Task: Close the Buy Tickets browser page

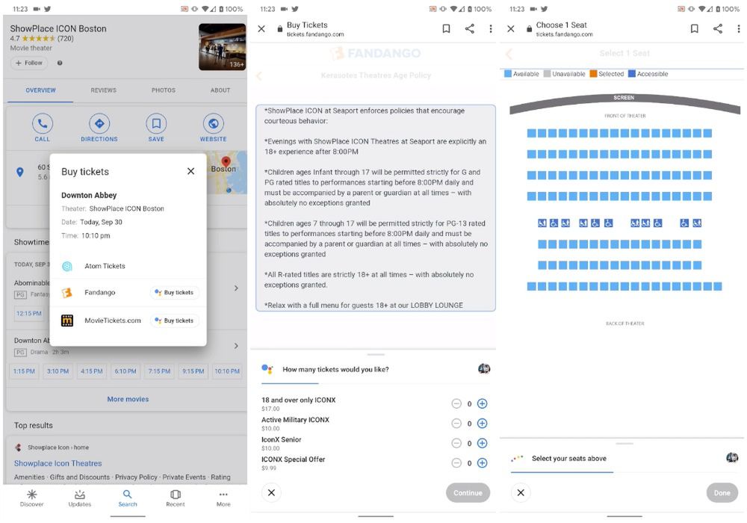Action: [261, 28]
